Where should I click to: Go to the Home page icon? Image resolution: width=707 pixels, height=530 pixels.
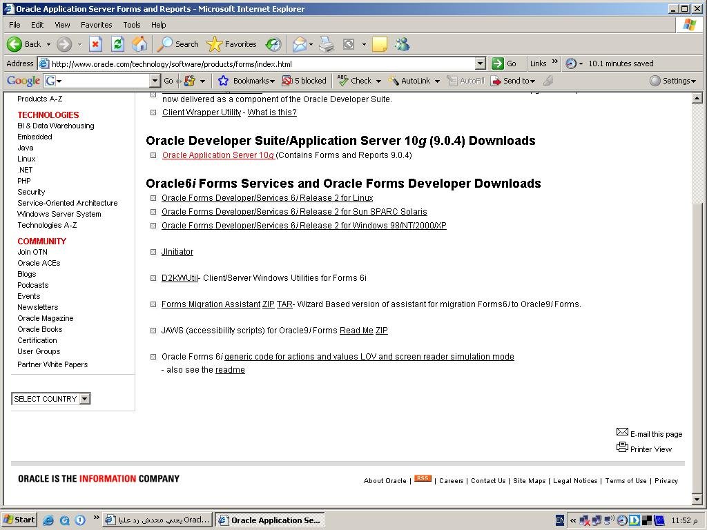139,44
